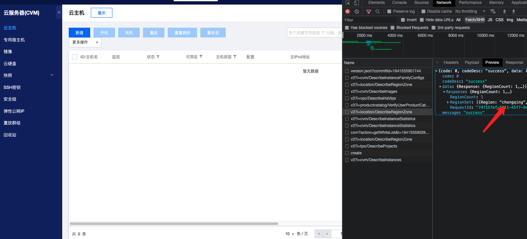Open the No throttling dropdown
This screenshot has width=527, height=239.
470,11
